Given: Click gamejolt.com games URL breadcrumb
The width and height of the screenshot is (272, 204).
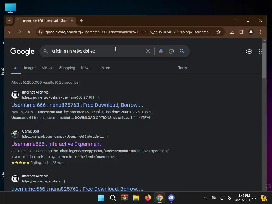Looking at the screenshot, I should coord(63,137).
